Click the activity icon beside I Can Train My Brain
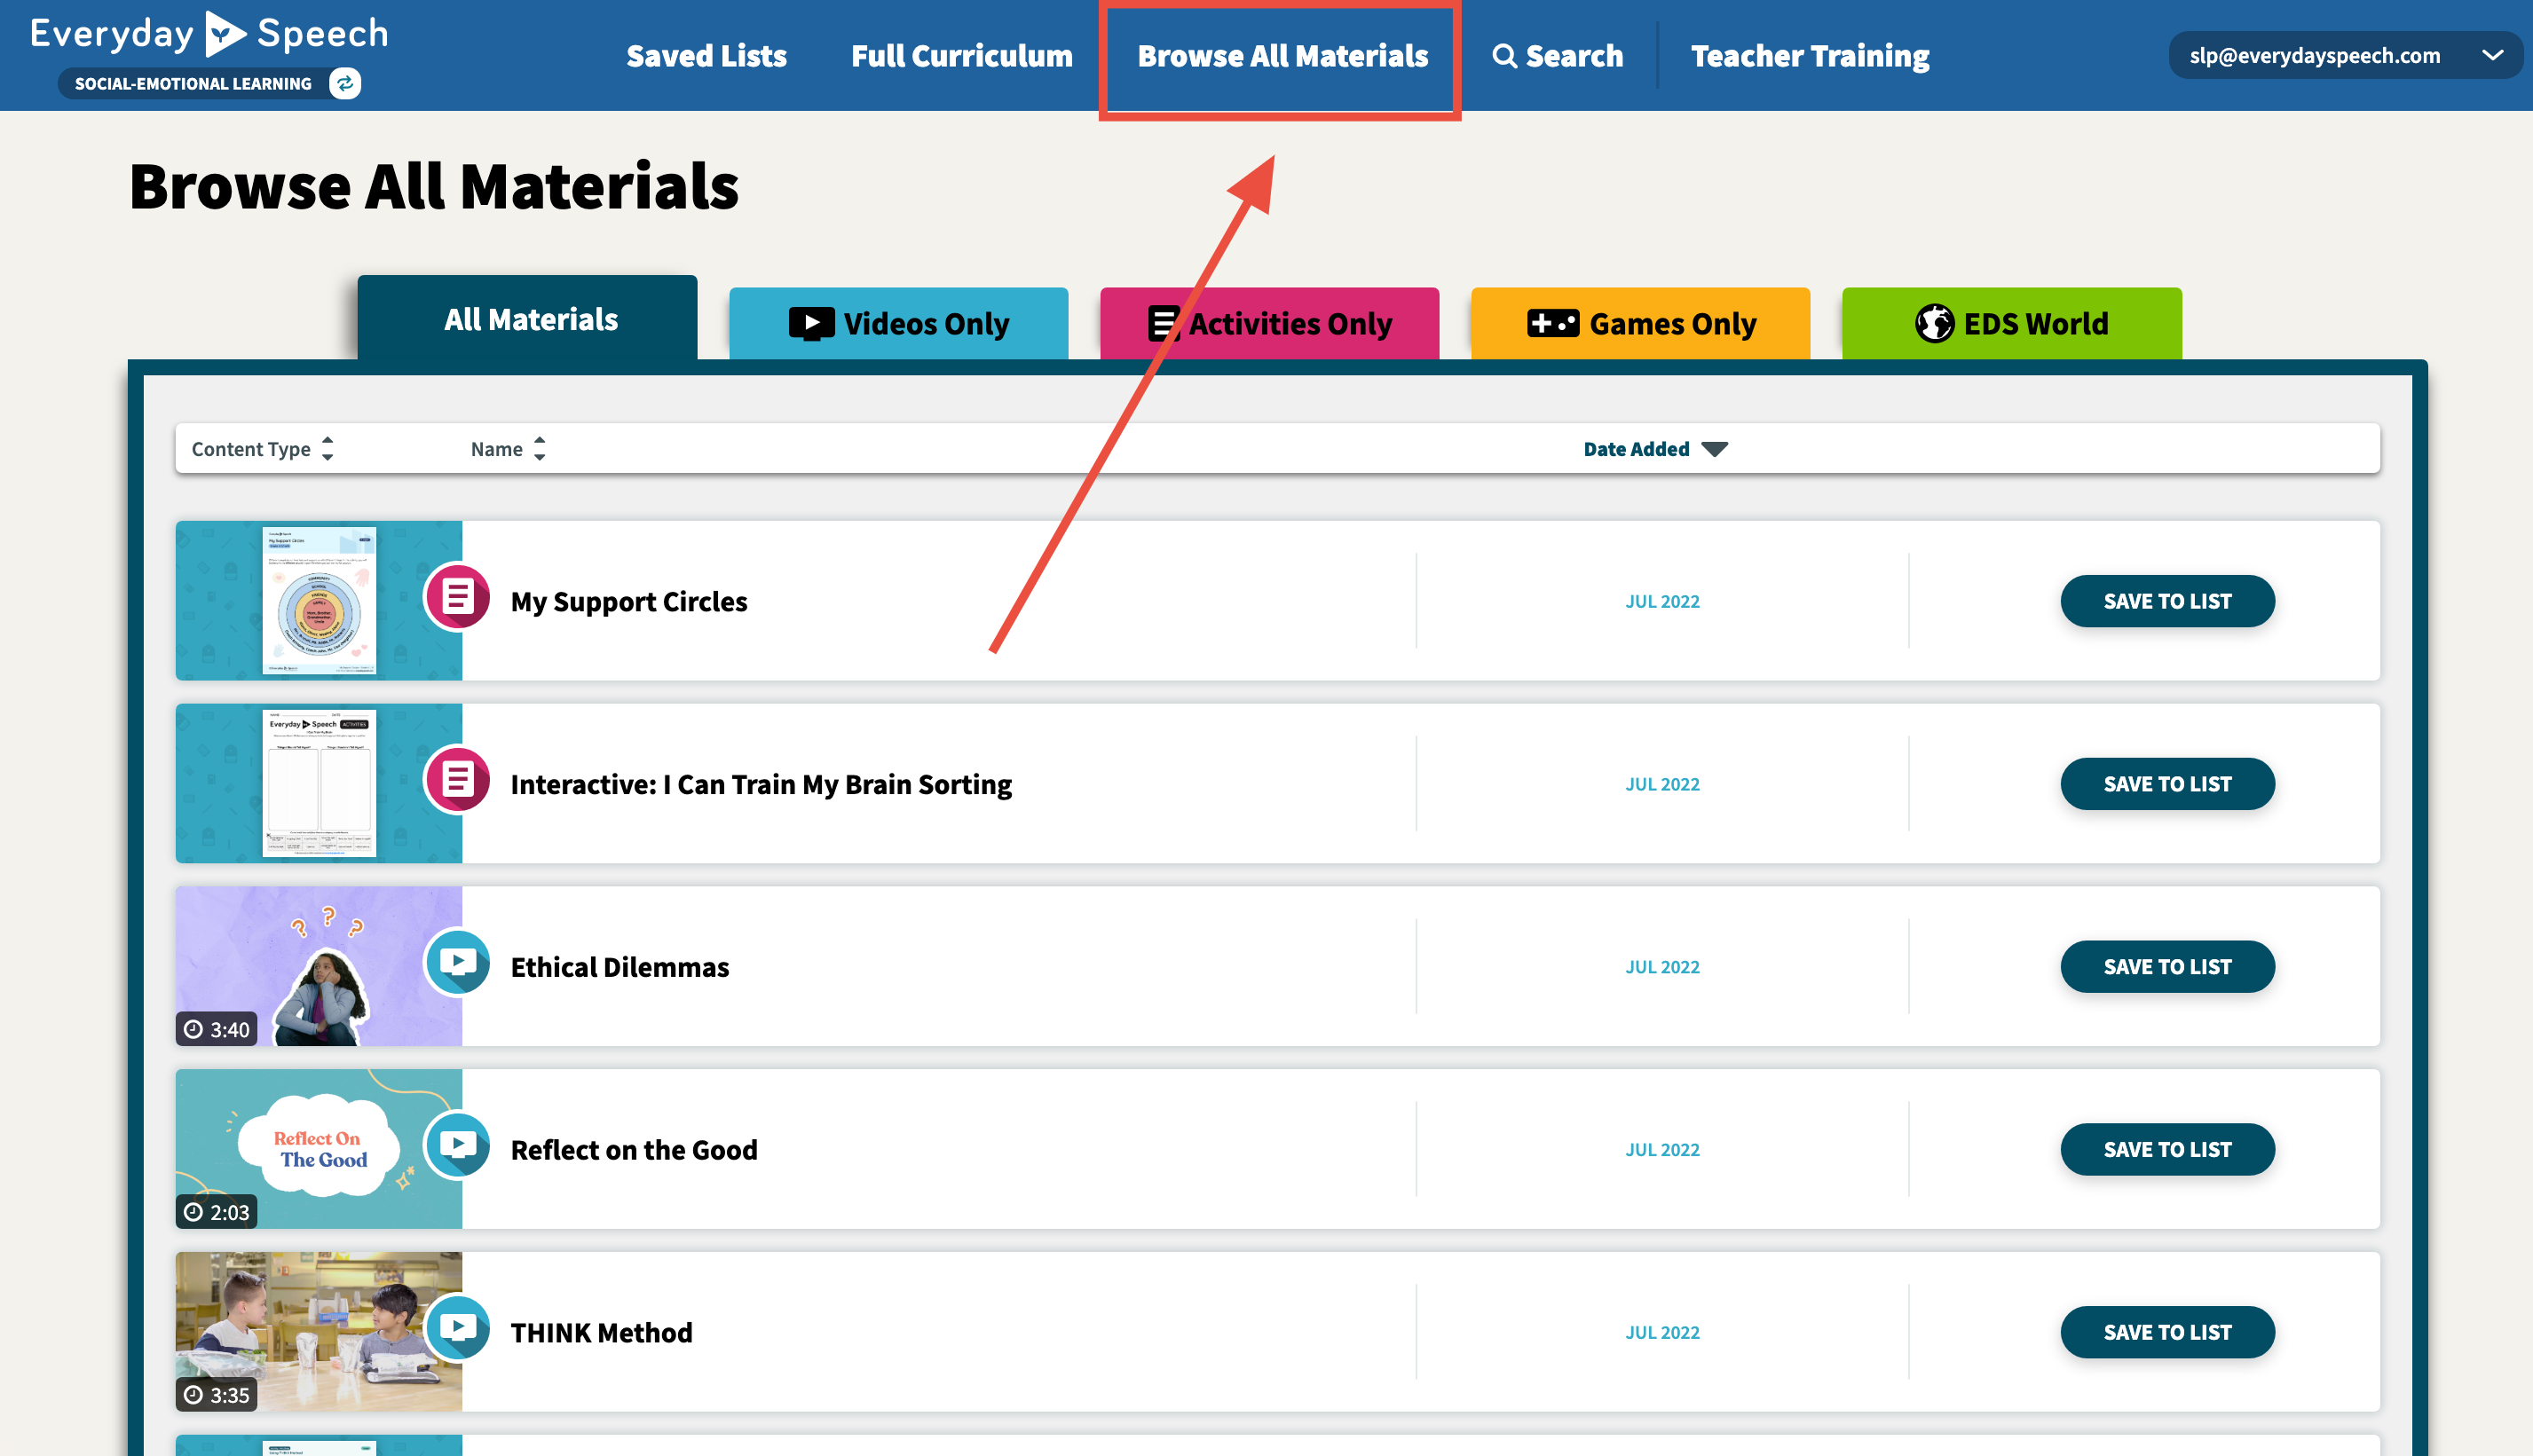This screenshot has height=1456, width=2533. [x=458, y=780]
